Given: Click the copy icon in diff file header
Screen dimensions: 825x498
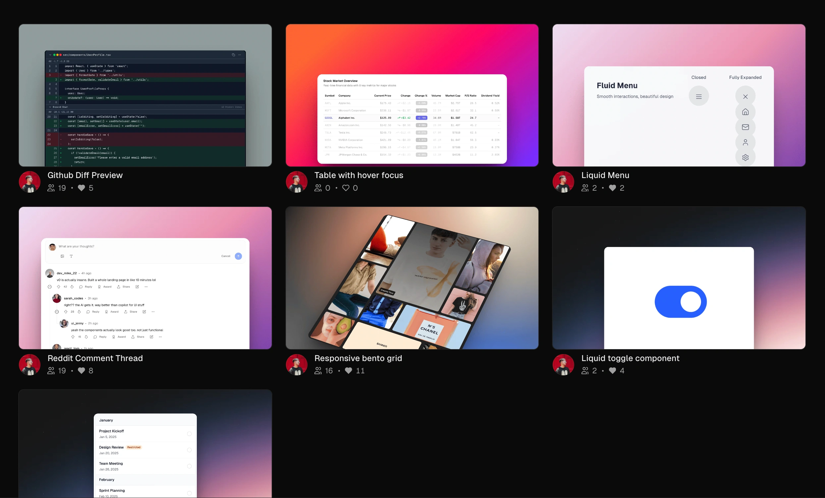Looking at the screenshot, I should (x=233, y=55).
